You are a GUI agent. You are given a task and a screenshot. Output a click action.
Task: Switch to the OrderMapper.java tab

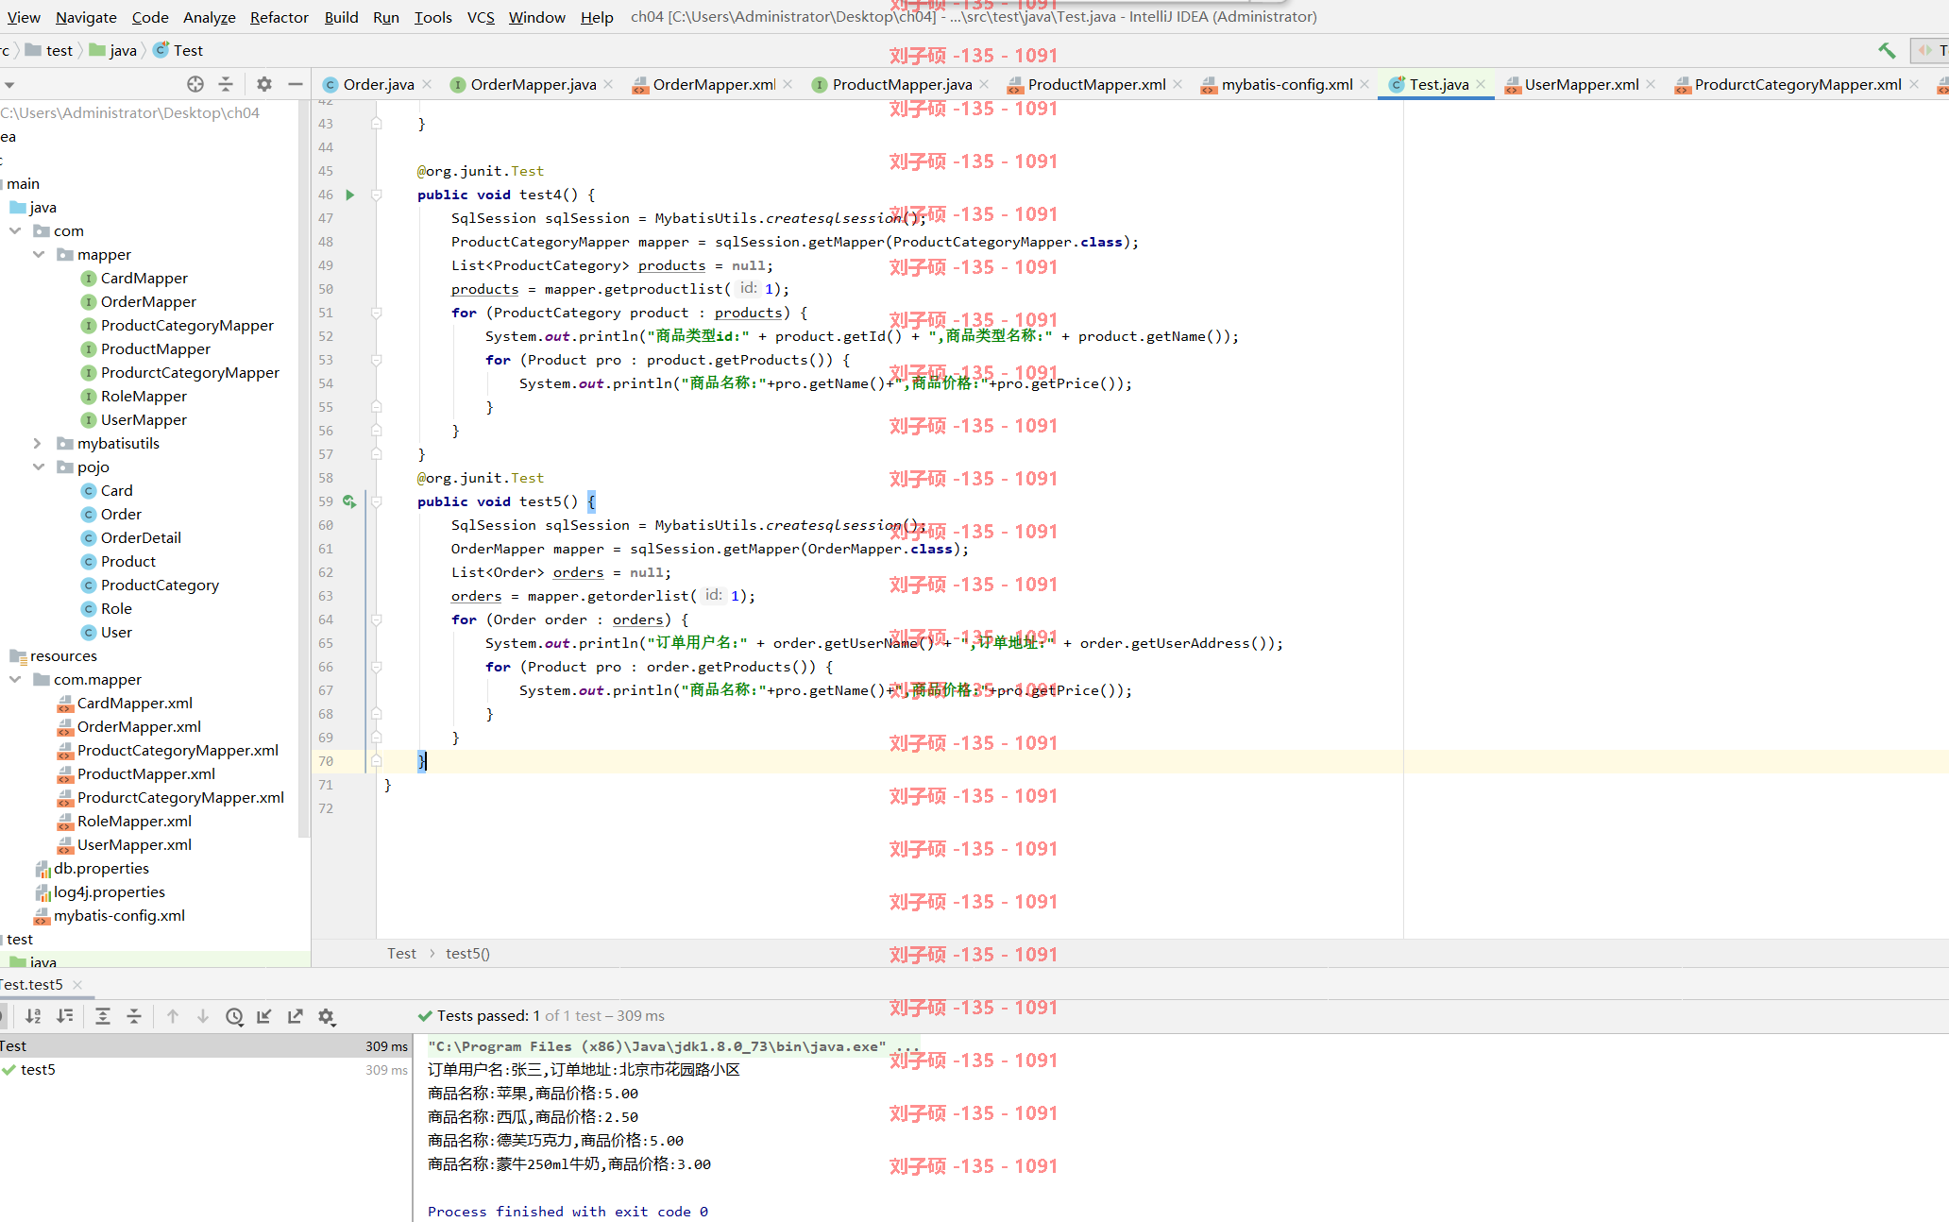[533, 84]
